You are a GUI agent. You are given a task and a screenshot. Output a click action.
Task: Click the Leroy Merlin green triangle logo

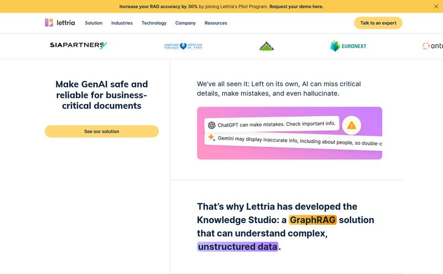click(266, 46)
